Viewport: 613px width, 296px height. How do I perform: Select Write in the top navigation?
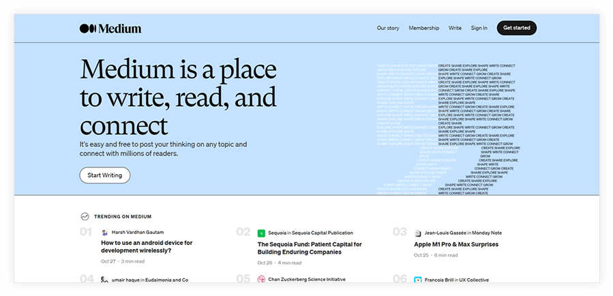point(455,28)
